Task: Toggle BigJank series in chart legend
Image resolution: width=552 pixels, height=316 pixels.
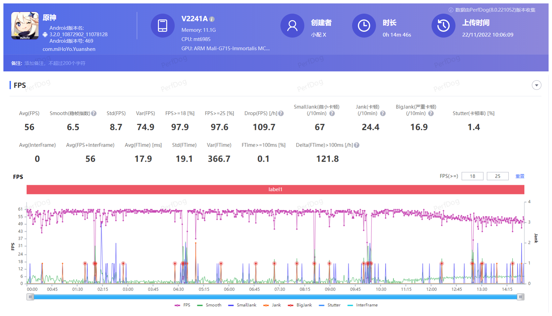Action: point(300,305)
